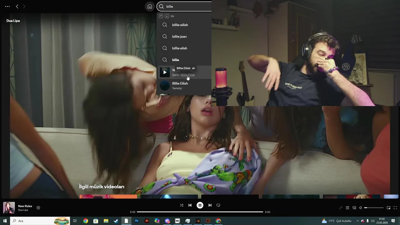The height and width of the screenshot is (225, 400).
Task: Skip to the previous track
Action: 190,205
